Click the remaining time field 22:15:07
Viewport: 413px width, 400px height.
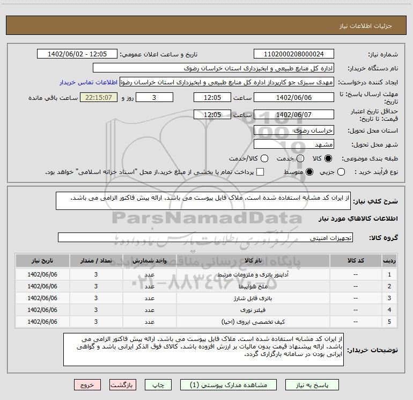[99, 97]
